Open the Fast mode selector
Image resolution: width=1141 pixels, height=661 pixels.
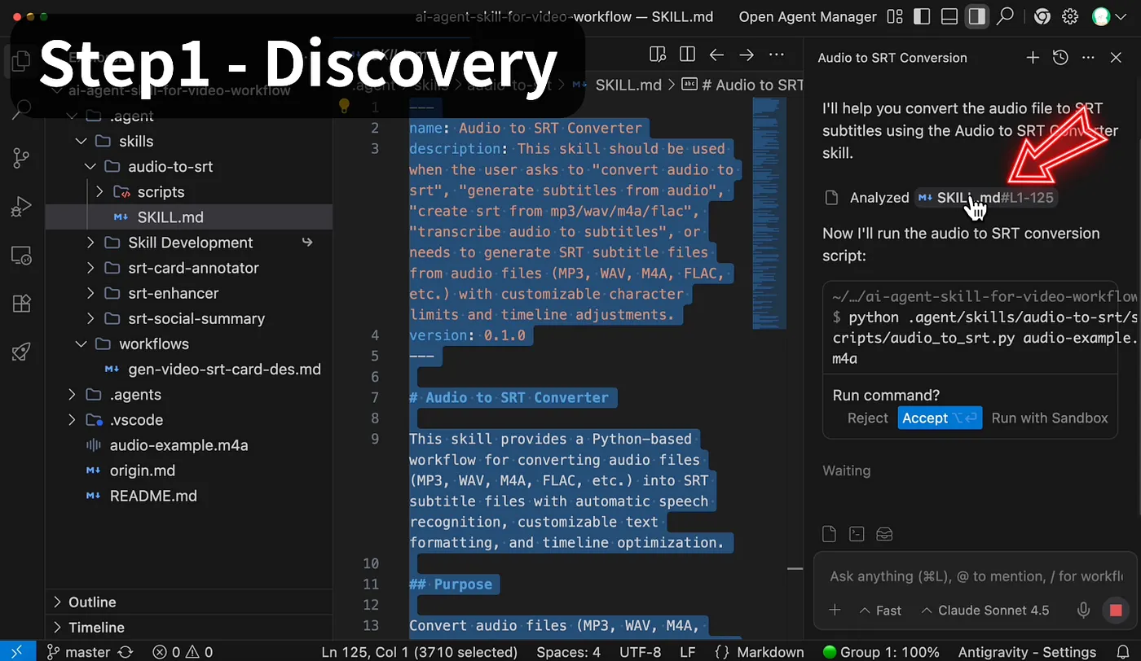[x=880, y=611]
